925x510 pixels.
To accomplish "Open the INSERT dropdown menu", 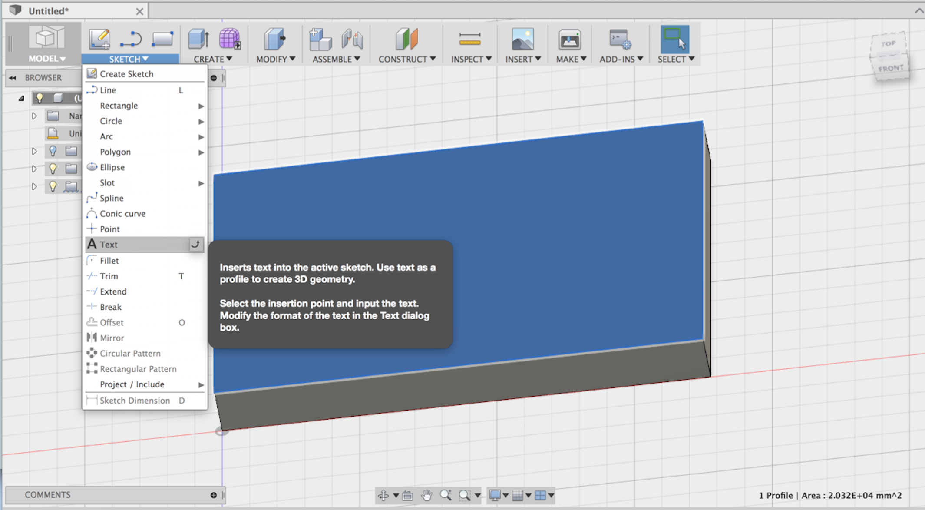I will point(523,59).
